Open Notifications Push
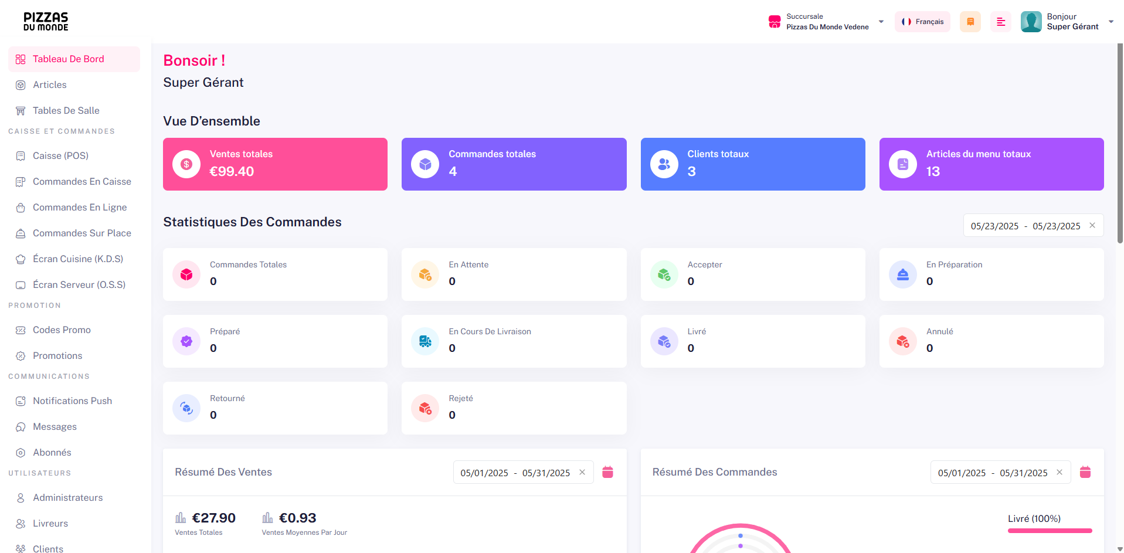This screenshot has height=553, width=1124. click(x=74, y=401)
